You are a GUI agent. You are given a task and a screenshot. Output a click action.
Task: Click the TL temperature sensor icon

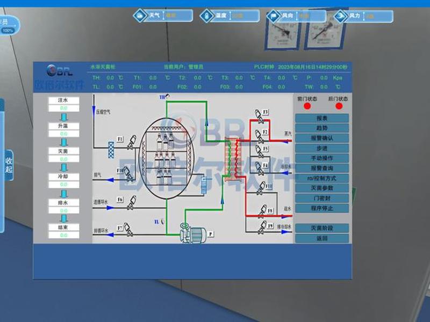pos(163,221)
